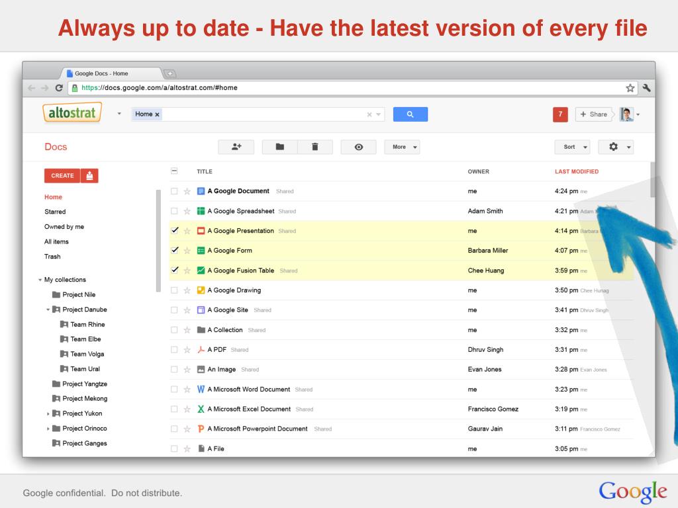Click the Google Drawing file icon
This screenshot has height=508, width=678.
[201, 290]
